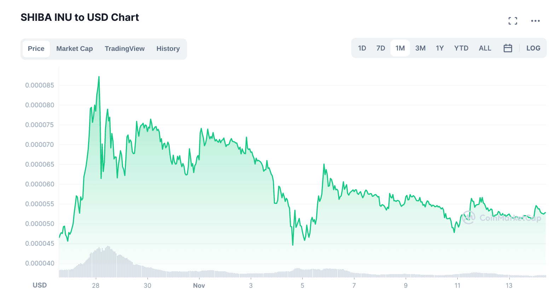Select the 7D time range
The image size is (556, 290).
(x=381, y=48)
